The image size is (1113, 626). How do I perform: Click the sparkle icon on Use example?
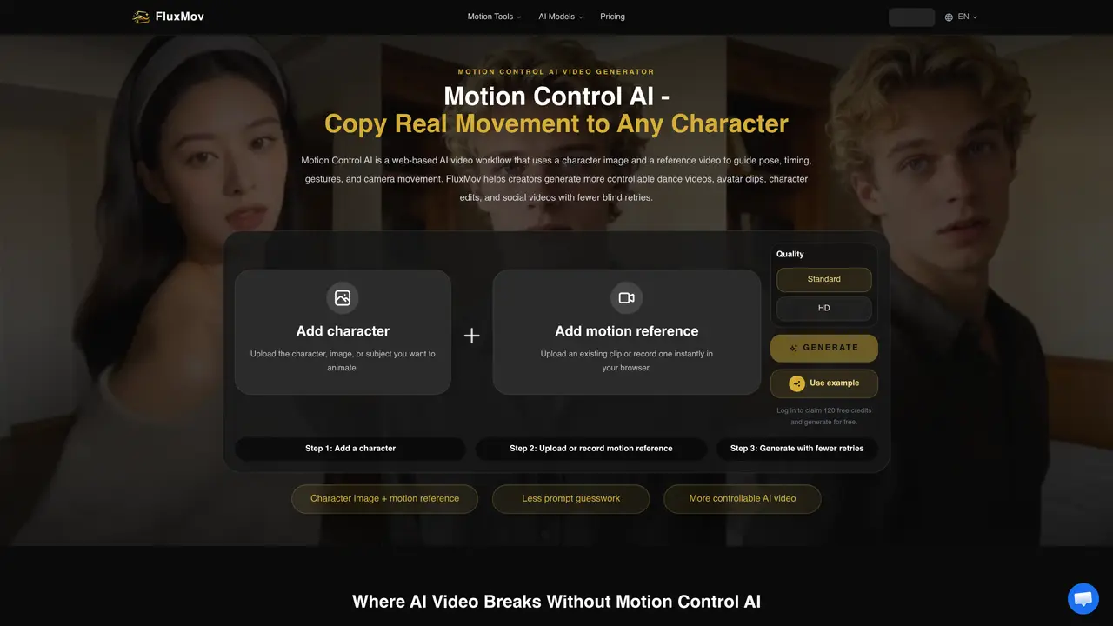point(796,383)
